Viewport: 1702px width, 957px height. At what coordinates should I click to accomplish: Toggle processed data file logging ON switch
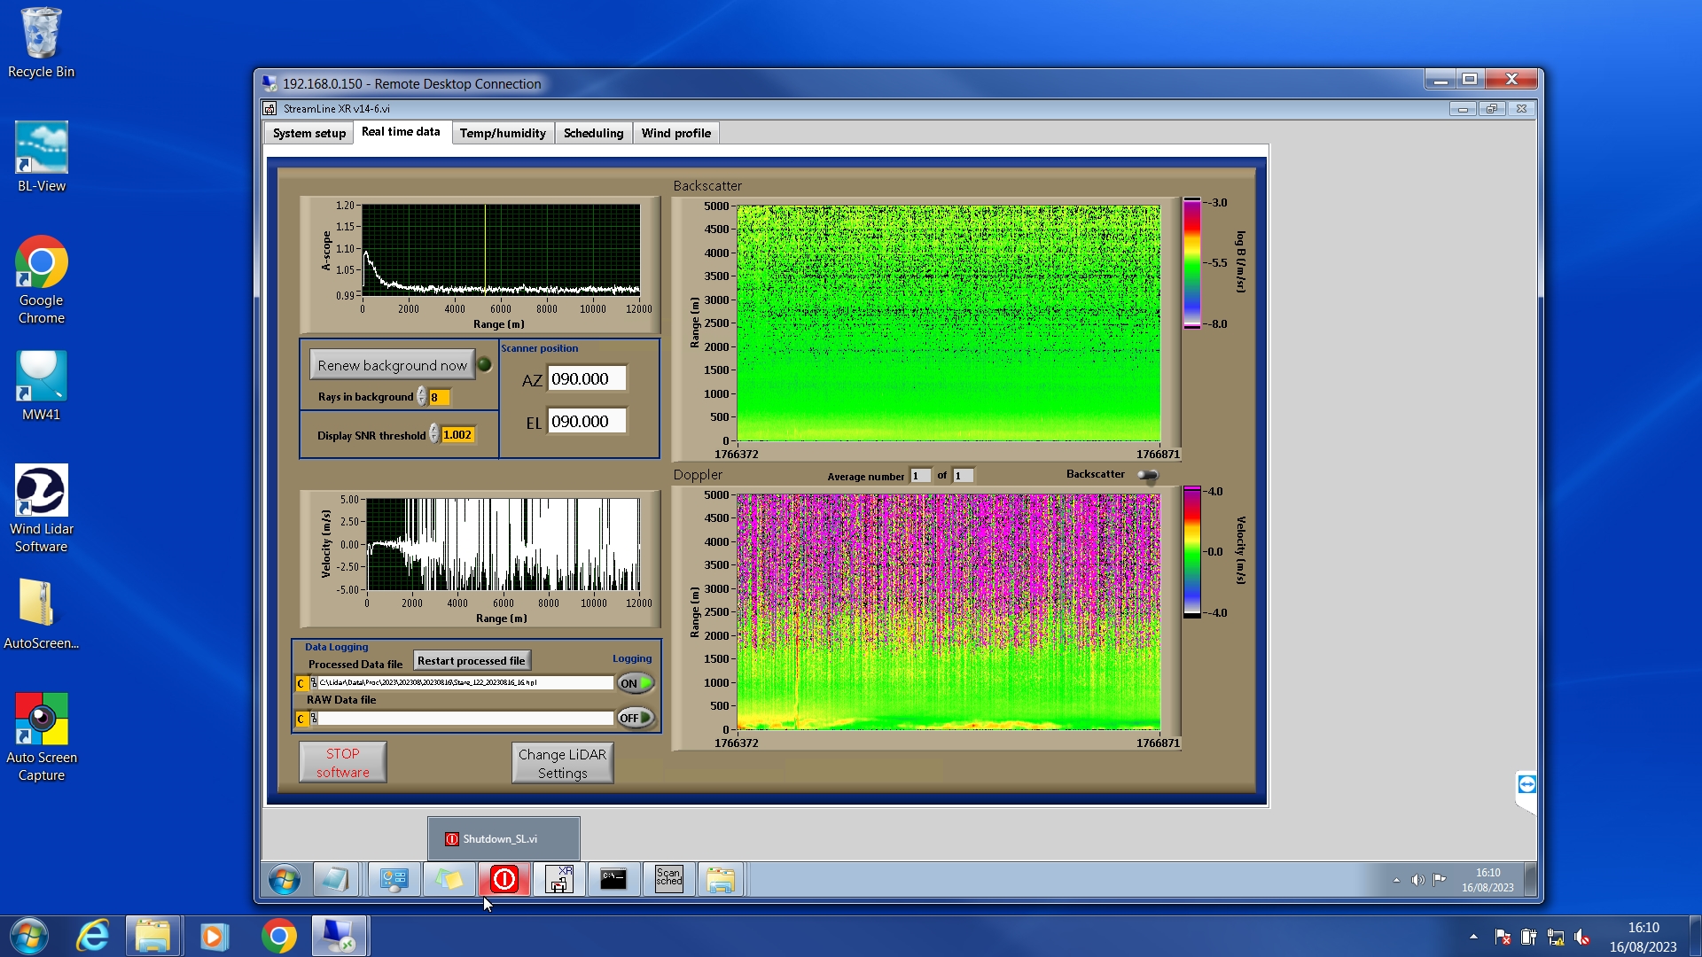coord(636,683)
